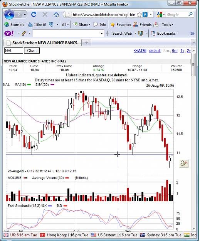
Task: Click the pencil highlight icon in Yahoo toolbar
Action: (x=24, y=33)
